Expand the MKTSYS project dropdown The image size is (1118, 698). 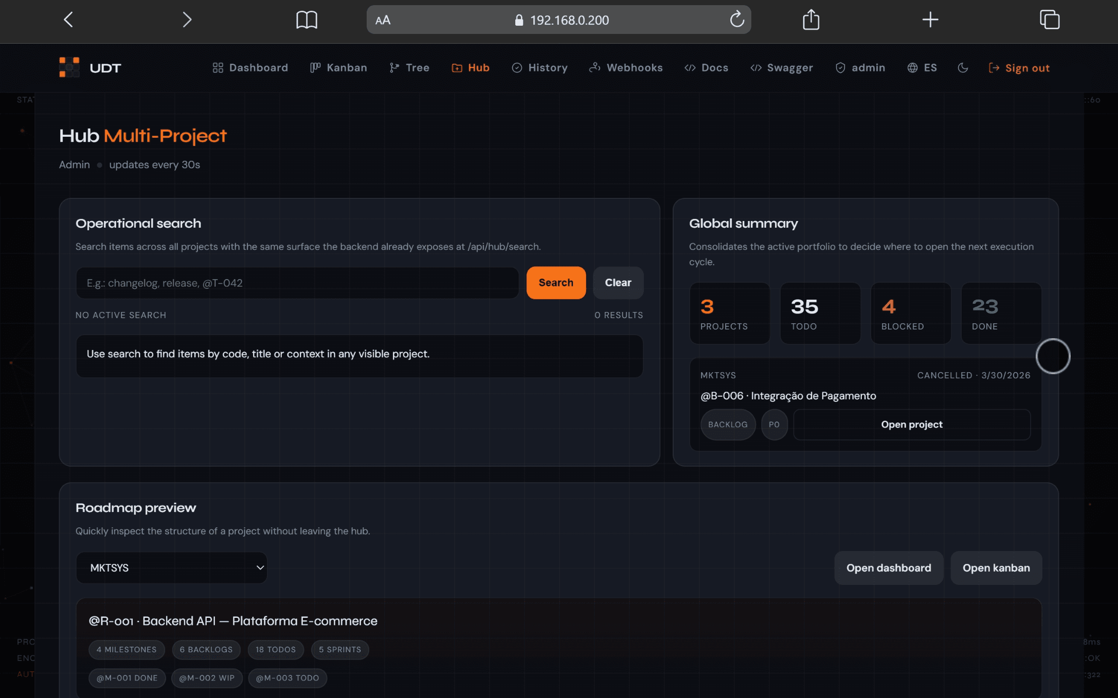(171, 568)
